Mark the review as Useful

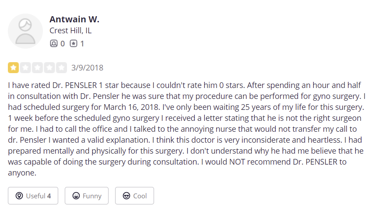pos(33,196)
